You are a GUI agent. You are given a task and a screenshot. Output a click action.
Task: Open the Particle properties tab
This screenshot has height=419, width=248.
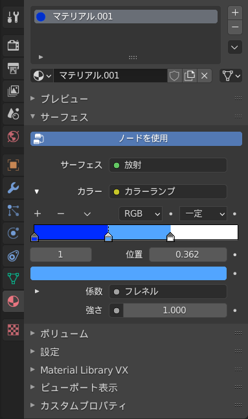coord(13,211)
